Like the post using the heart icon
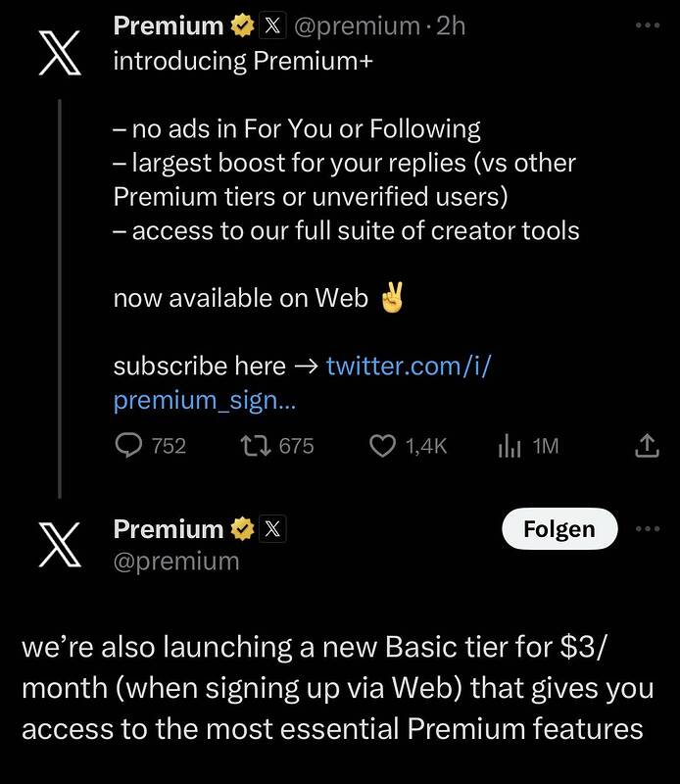This screenshot has height=784, width=680. click(x=382, y=446)
